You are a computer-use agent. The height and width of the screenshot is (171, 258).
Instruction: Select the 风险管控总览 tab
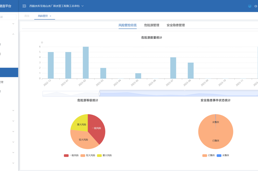(127, 25)
